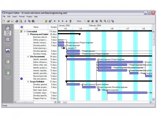Copy selection with the Copy icon
This screenshot has height=118, width=157.
coord(29,21)
